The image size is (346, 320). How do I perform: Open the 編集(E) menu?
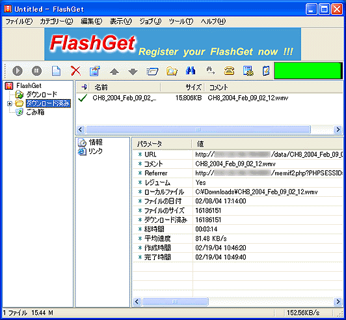(91, 22)
